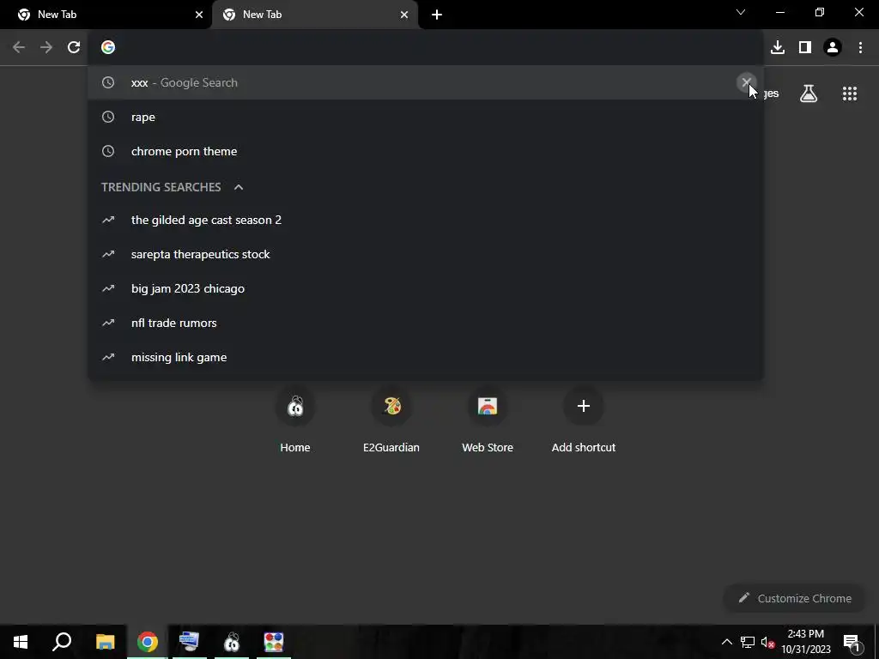879x659 pixels.
Task: Go forward with the forward arrow
Action: tap(46, 48)
